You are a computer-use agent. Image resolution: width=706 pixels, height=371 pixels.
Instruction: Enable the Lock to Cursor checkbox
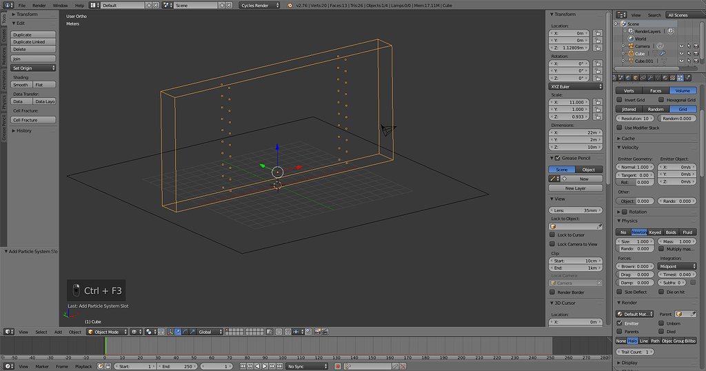552,234
